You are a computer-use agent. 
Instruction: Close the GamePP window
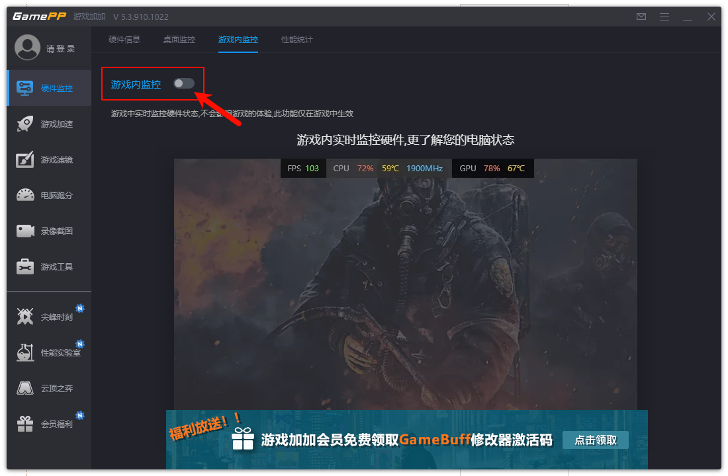[x=711, y=17]
